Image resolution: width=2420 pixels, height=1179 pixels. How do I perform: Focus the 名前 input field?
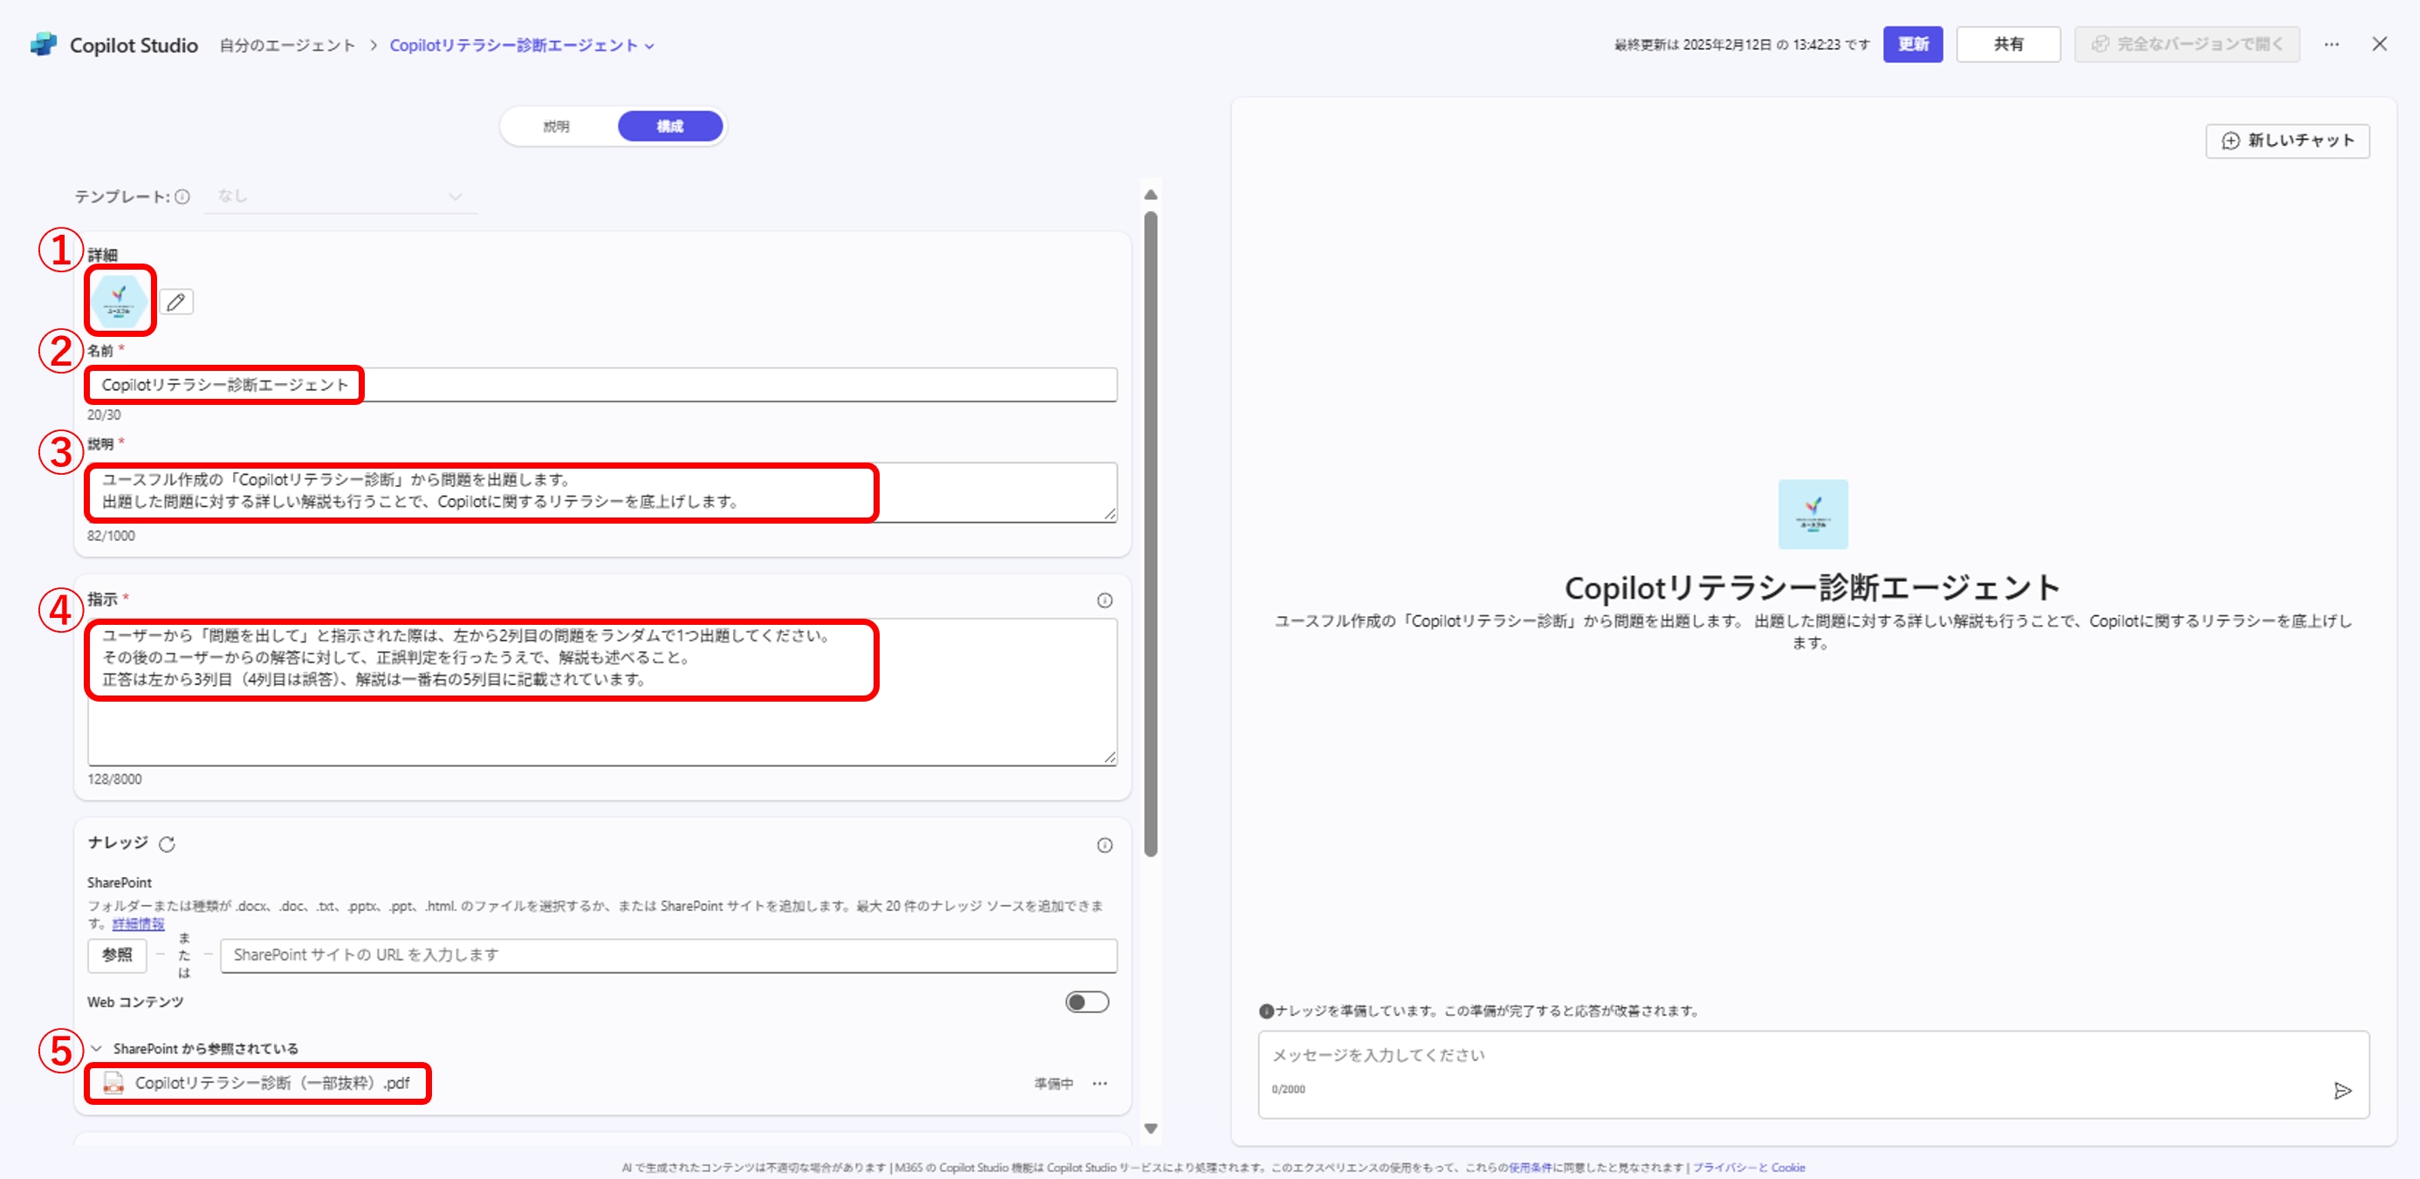[602, 384]
